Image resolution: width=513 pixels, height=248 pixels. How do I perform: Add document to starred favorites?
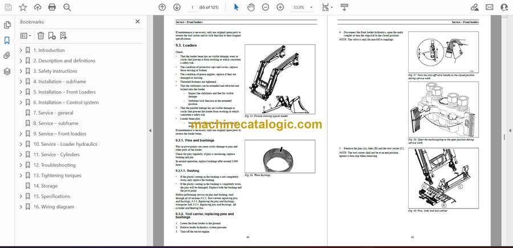(23, 7)
